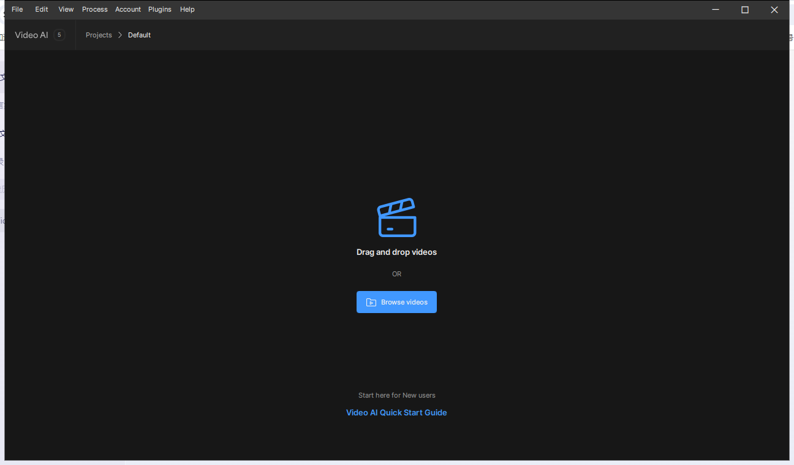Screen dimensions: 794x465
Task: Select the Default project in the breadcrumb
Action: point(139,35)
